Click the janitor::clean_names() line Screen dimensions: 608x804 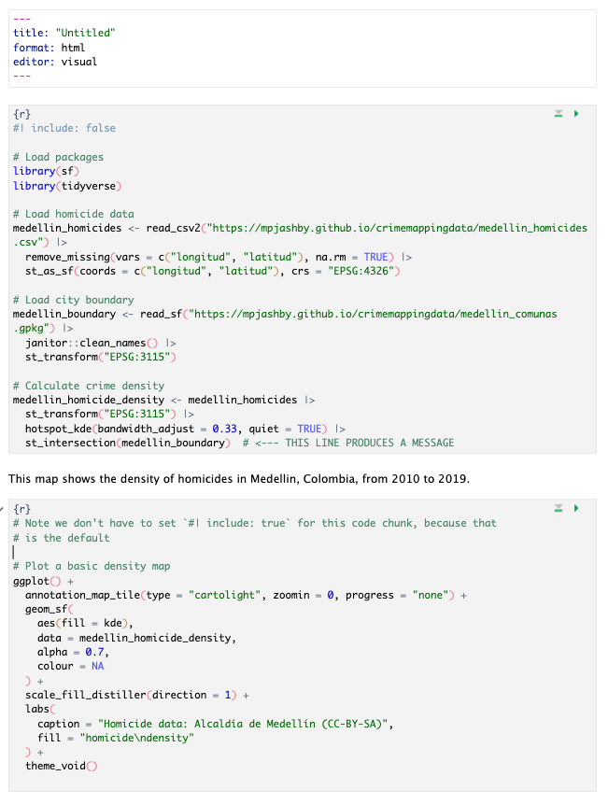[x=101, y=343]
